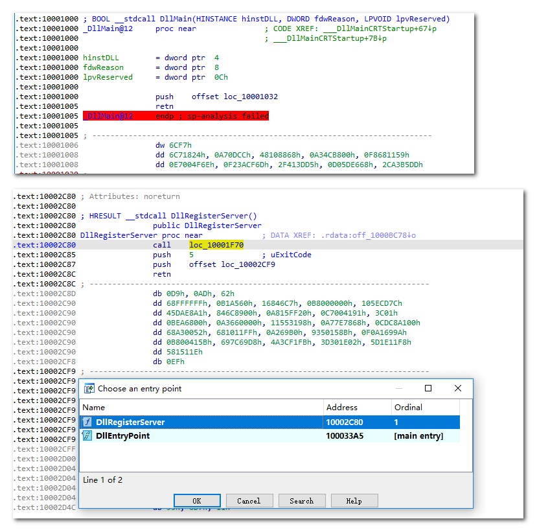Click the hinstDLL variable definition
The height and width of the screenshot is (532, 537).
[100, 58]
